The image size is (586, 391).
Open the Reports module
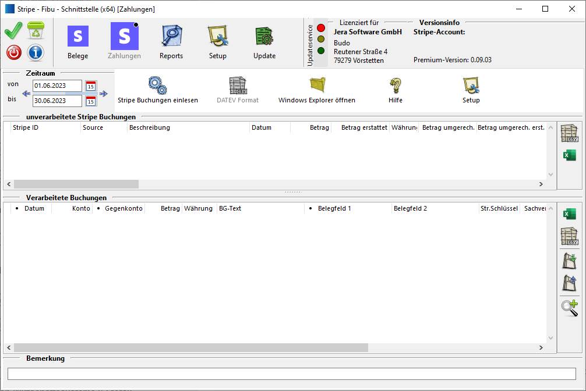[171, 42]
